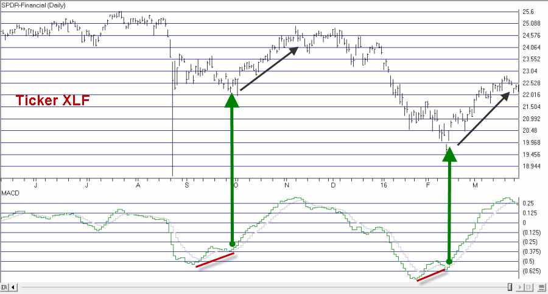
Task: Click the 23.552 price axis label
Action: (x=531, y=59)
